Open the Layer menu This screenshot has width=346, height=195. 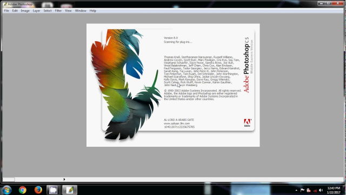tap(36, 11)
